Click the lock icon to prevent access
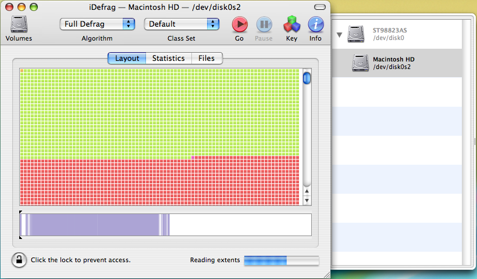Viewport: 477px width, 279px height. (x=19, y=260)
